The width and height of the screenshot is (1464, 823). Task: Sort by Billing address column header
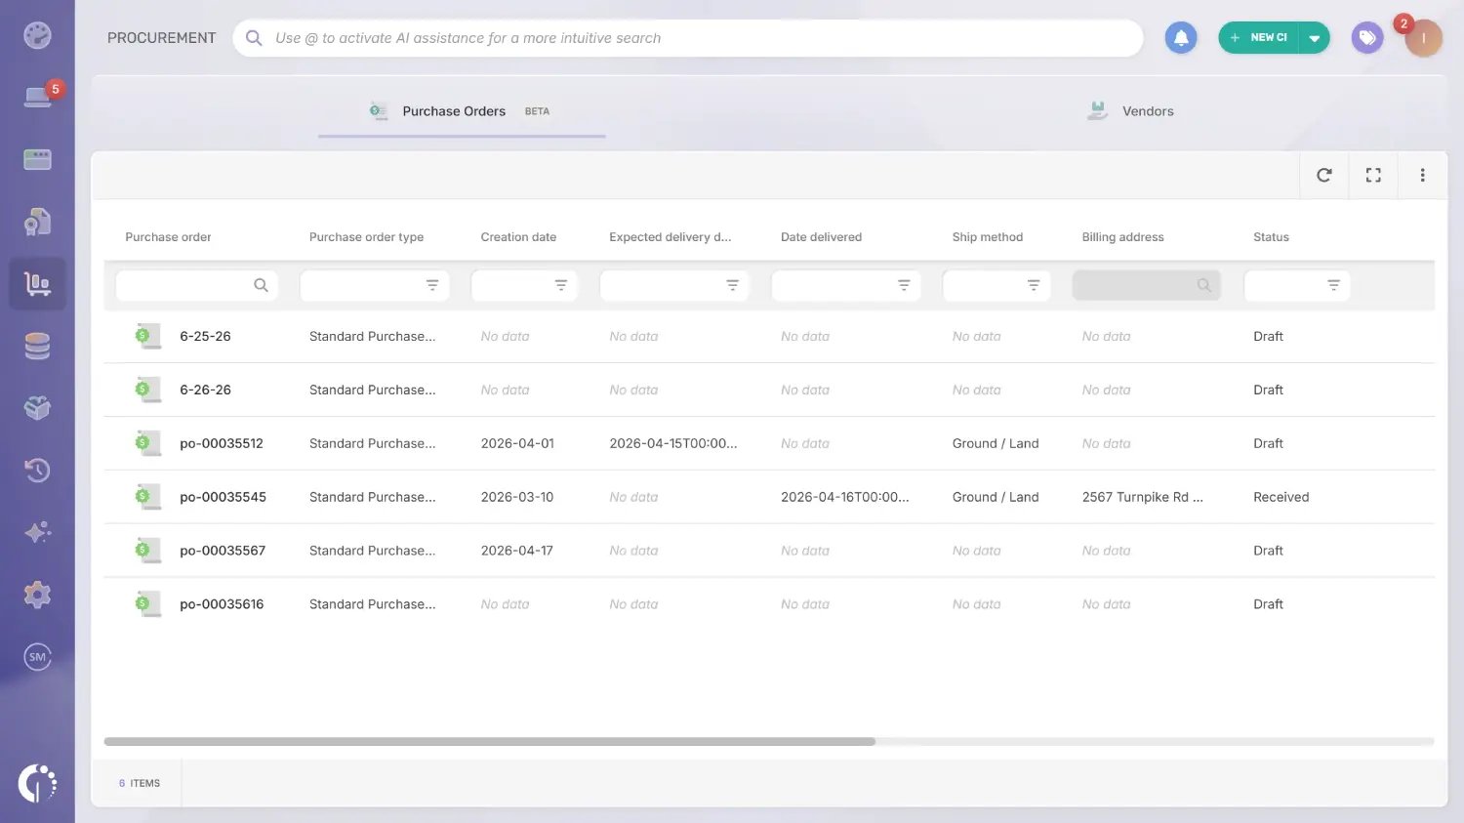(1122, 237)
